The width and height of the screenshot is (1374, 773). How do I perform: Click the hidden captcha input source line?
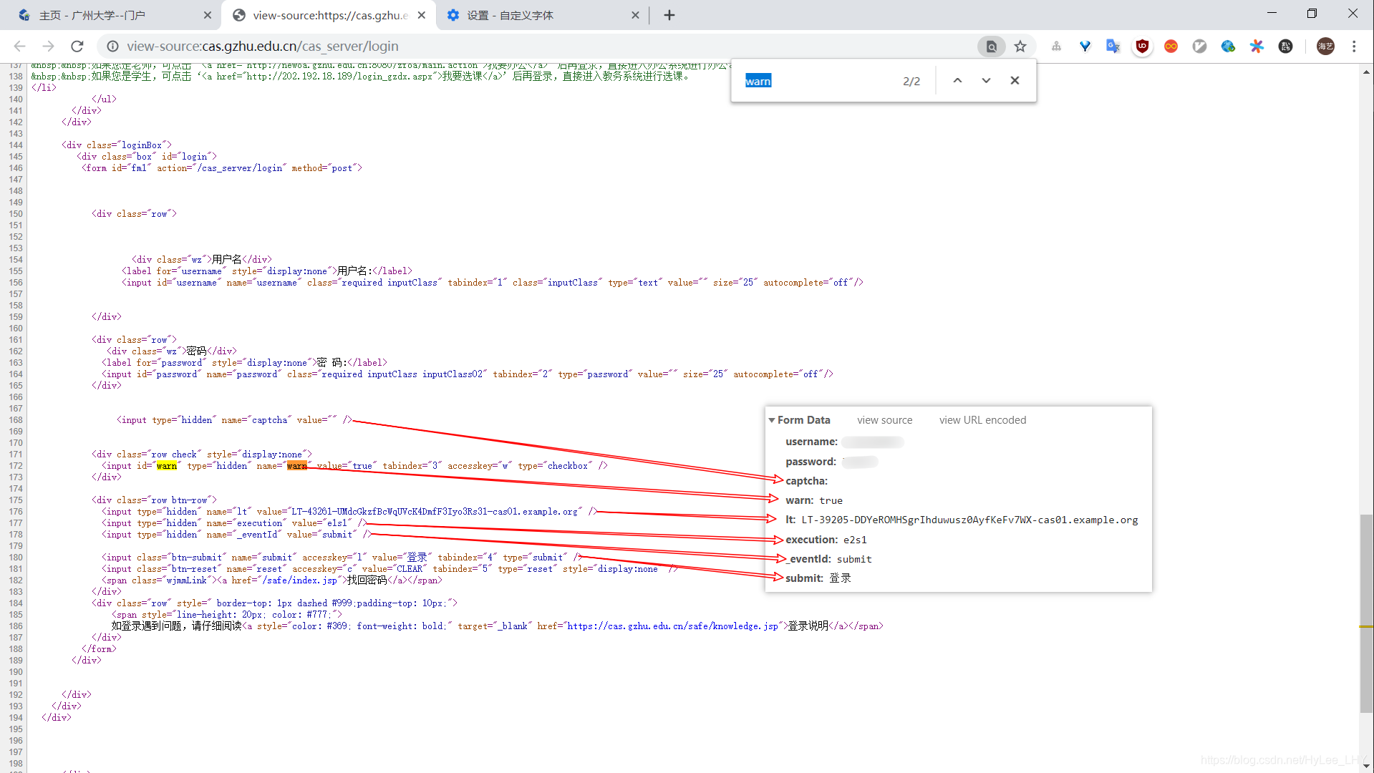[x=235, y=420]
